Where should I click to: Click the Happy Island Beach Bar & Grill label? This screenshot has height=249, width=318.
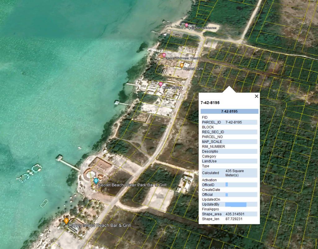click(100, 225)
